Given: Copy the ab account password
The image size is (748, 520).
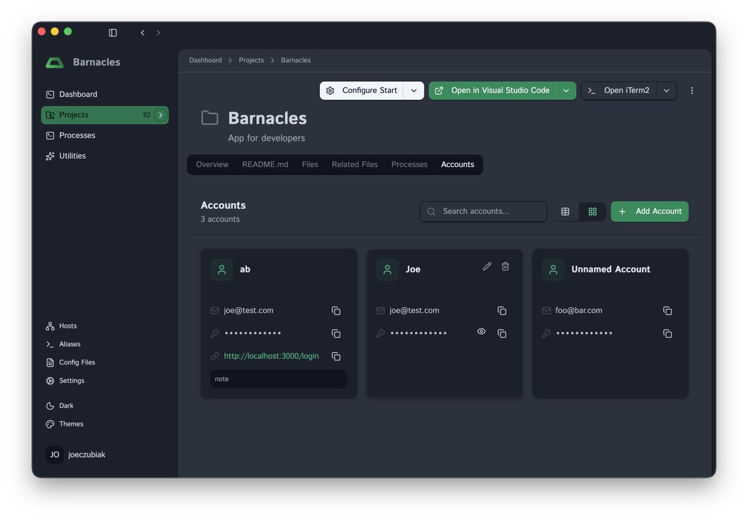Looking at the screenshot, I should point(336,334).
